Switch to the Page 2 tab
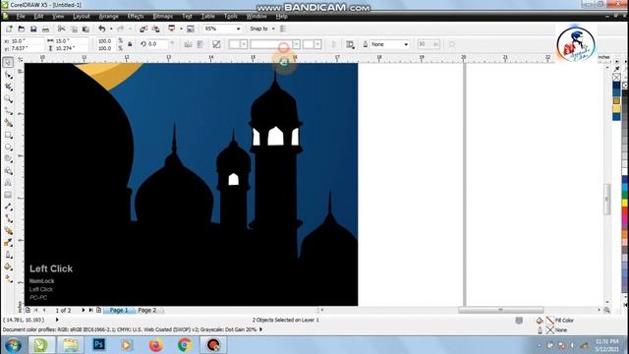This screenshot has height=354, width=629. pos(146,311)
